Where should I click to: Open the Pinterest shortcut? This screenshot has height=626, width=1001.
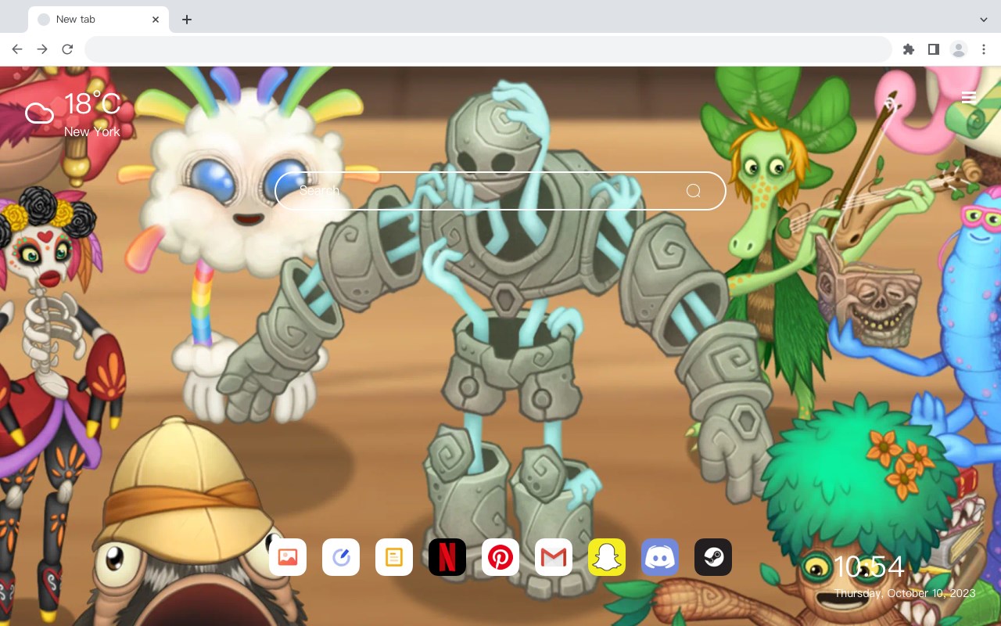[500, 557]
